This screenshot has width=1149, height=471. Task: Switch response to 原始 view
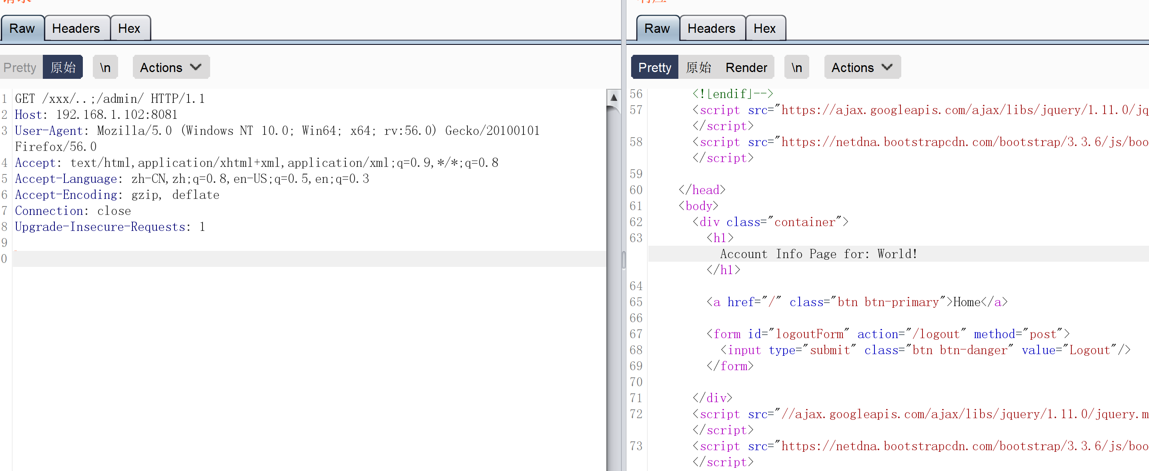coord(698,67)
